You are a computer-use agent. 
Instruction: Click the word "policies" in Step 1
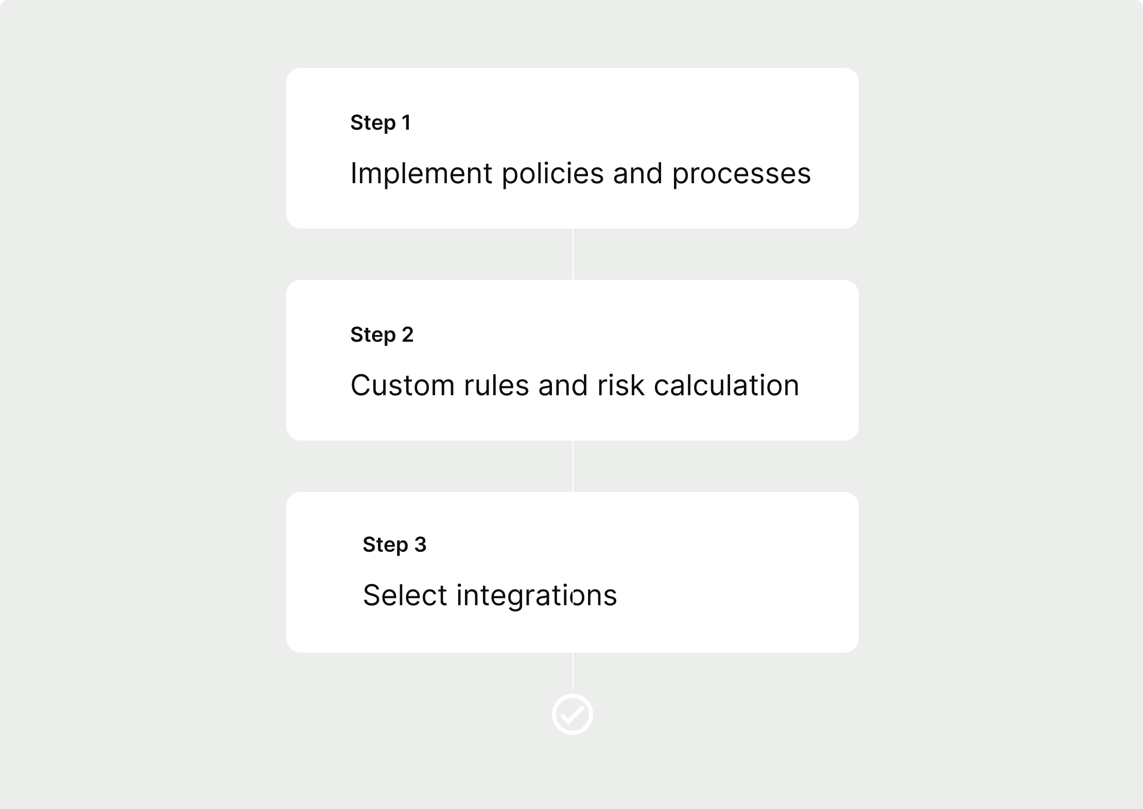click(552, 174)
